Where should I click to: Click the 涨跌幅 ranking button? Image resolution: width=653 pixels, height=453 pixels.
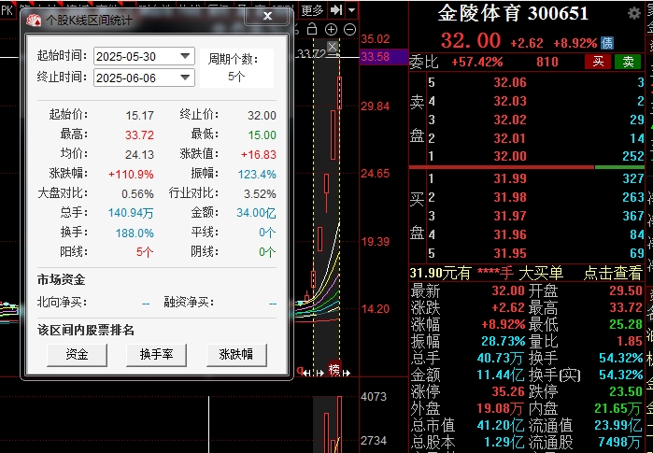236,355
